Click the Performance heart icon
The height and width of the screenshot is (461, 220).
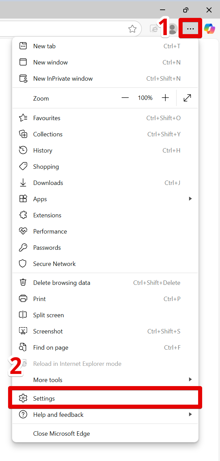pyautogui.click(x=23, y=231)
